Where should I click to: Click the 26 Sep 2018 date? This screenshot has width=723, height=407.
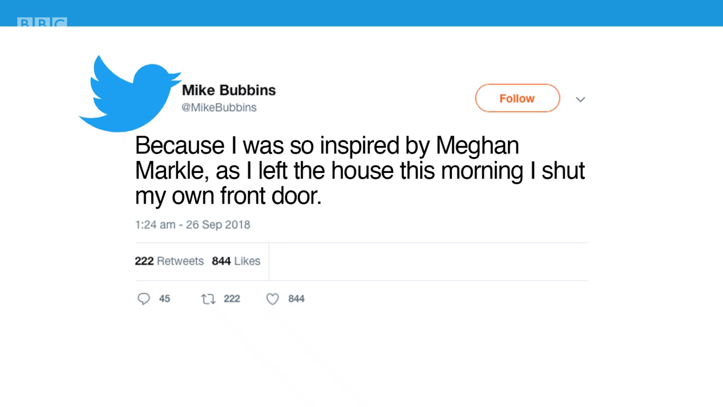click(218, 224)
